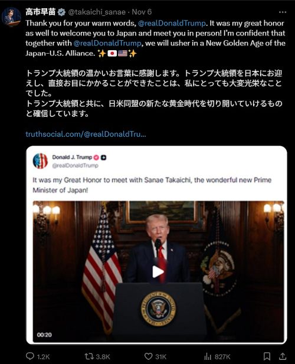Bookmark this post
This screenshot has height=364, width=295.
(267, 356)
